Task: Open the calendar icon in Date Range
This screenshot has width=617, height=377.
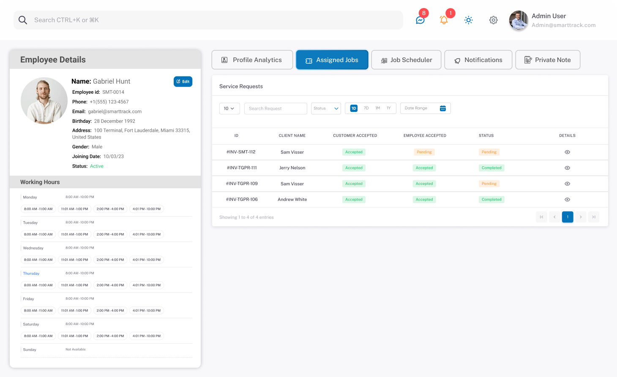Action: click(442, 108)
